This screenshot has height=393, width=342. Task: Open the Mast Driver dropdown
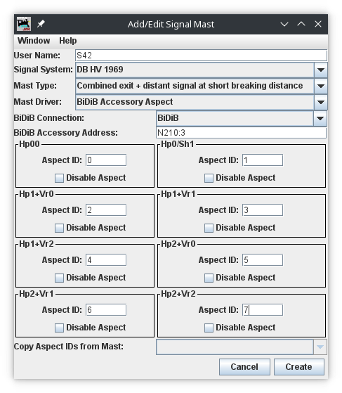tap(321, 102)
